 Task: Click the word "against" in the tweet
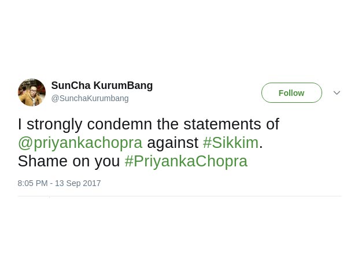(172, 143)
